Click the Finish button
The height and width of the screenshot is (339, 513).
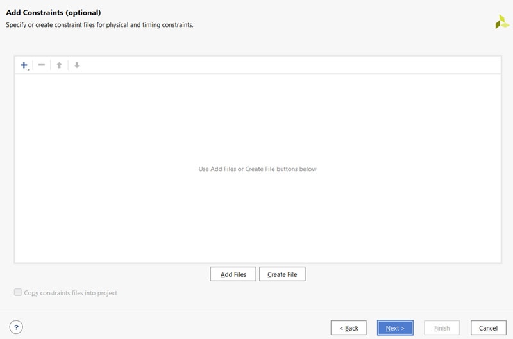pyautogui.click(x=442, y=328)
